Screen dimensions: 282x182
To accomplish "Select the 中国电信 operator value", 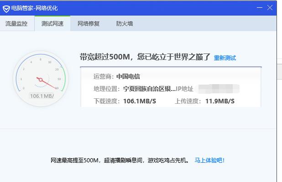I will [x=128, y=76].
